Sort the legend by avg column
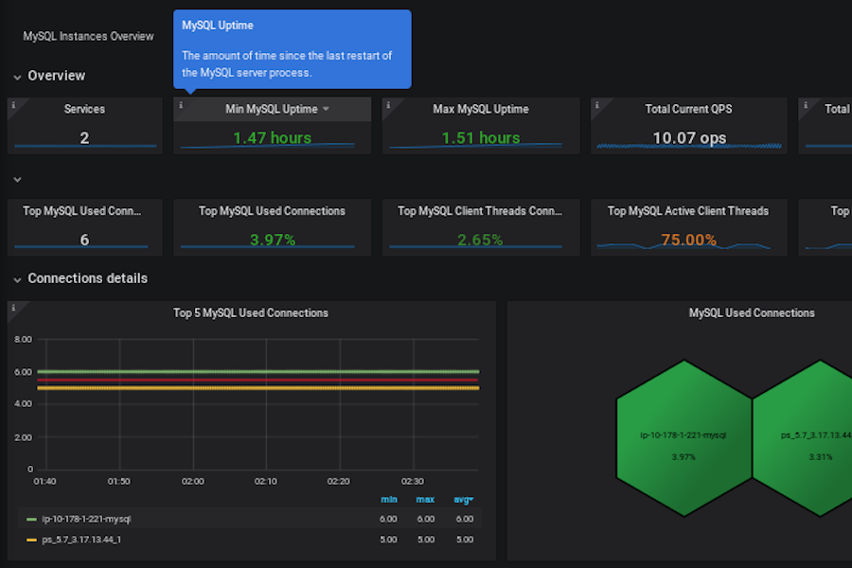This screenshot has height=568, width=852. [463, 499]
